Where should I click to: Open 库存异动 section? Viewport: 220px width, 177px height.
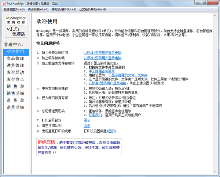15,72
